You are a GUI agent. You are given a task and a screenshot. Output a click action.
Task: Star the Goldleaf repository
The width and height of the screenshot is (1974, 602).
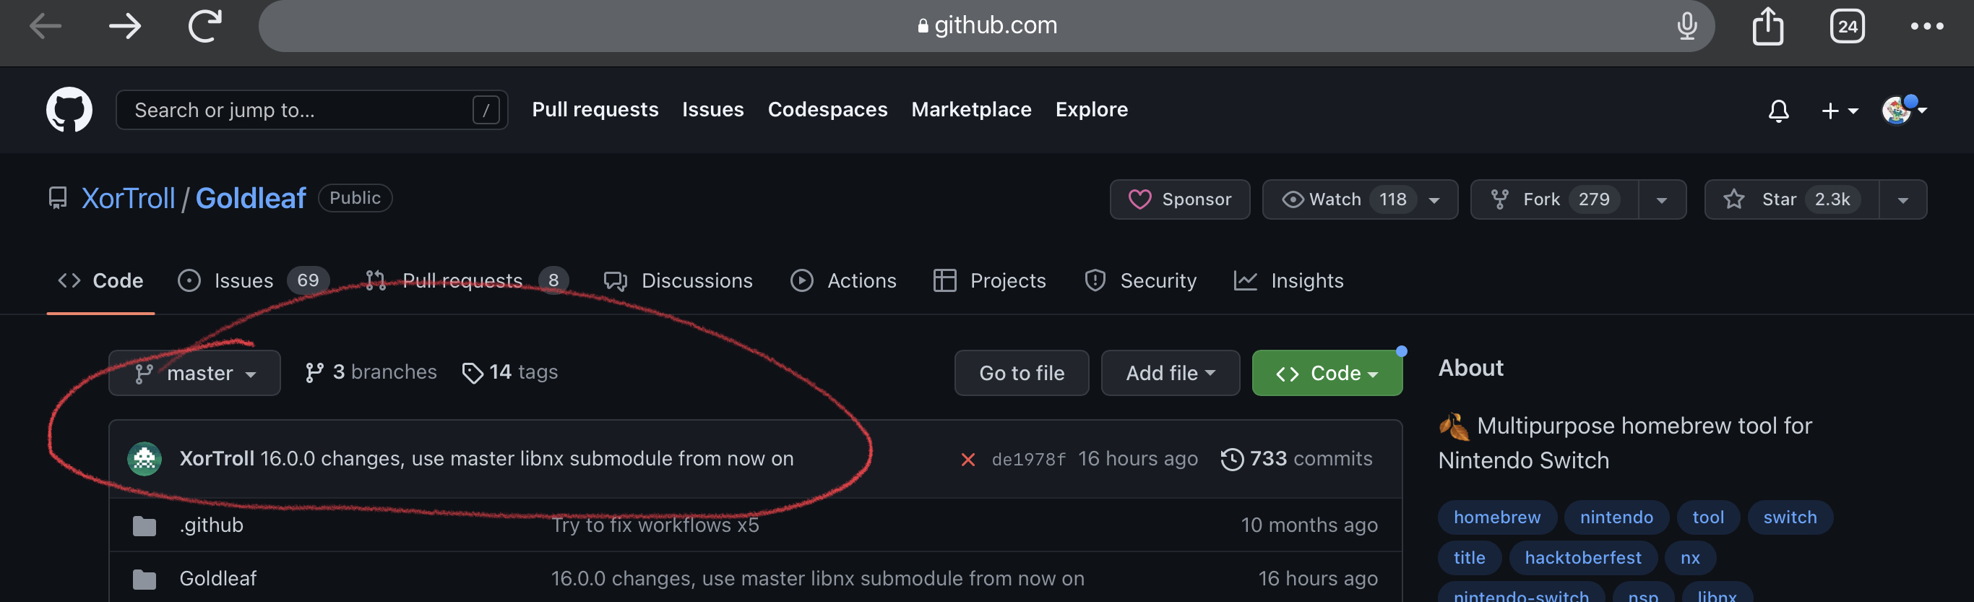[x=1791, y=199]
